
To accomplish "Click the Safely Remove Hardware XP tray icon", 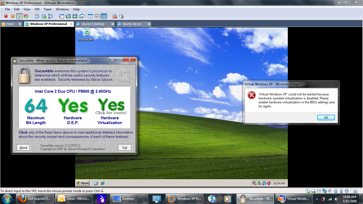I will [x=259, y=183].
